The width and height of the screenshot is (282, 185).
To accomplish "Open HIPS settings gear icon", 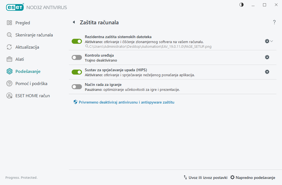I will pyautogui.click(x=267, y=72).
